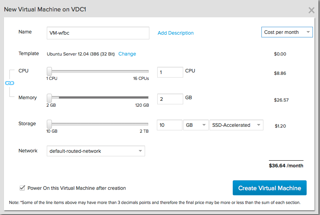Screen dimensions: 320x215
Task: Open the storage unit GB dropdown
Action: (196, 125)
